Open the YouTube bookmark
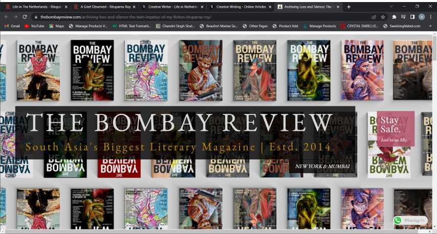The image size is (437, 234). coord(35,26)
